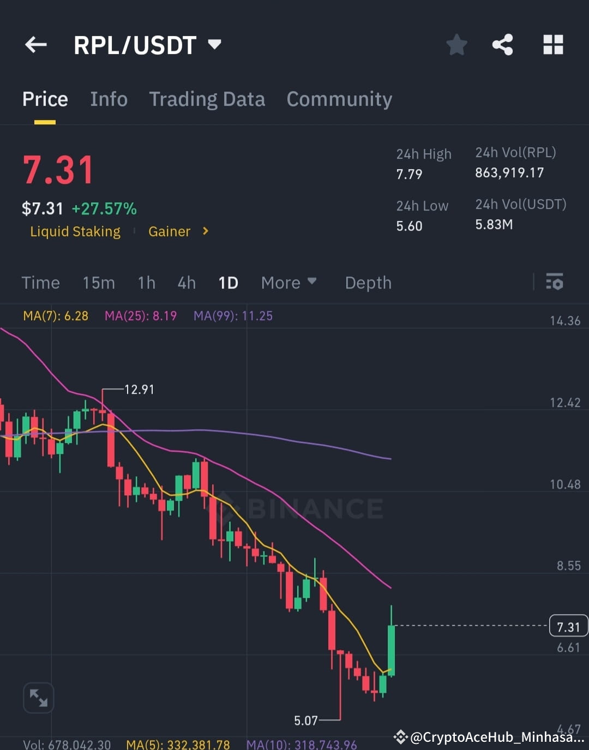Open the grid layout icon
Viewport: 589px width, 750px height.
(553, 45)
